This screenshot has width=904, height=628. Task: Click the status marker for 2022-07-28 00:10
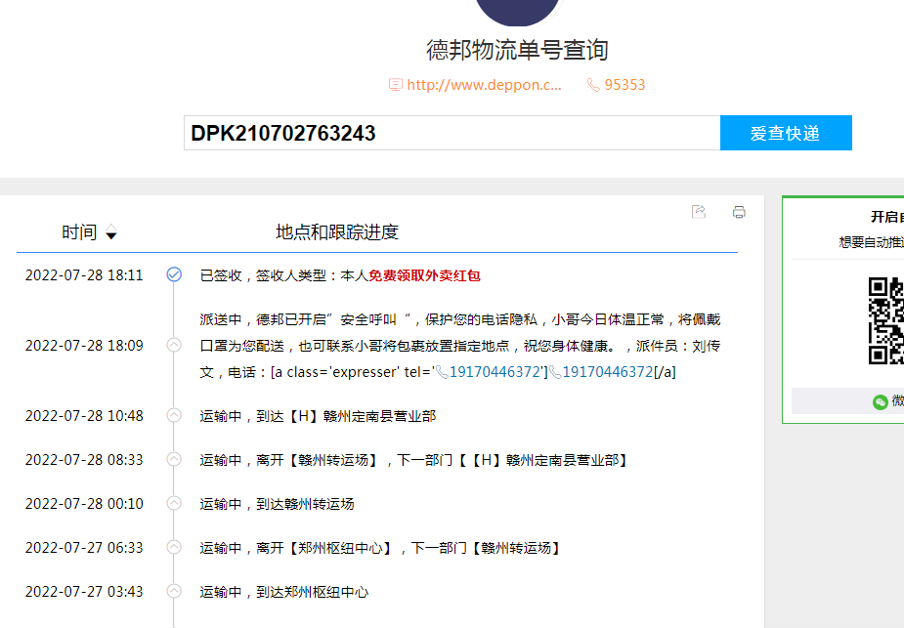click(x=174, y=503)
